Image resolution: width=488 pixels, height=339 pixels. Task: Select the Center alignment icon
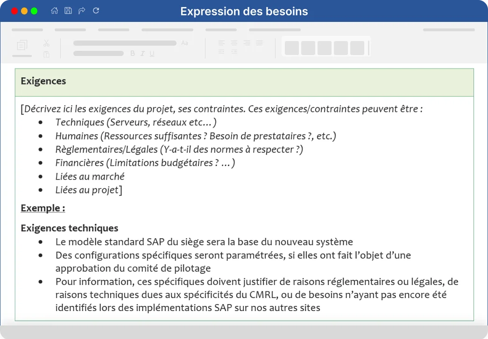click(x=234, y=42)
